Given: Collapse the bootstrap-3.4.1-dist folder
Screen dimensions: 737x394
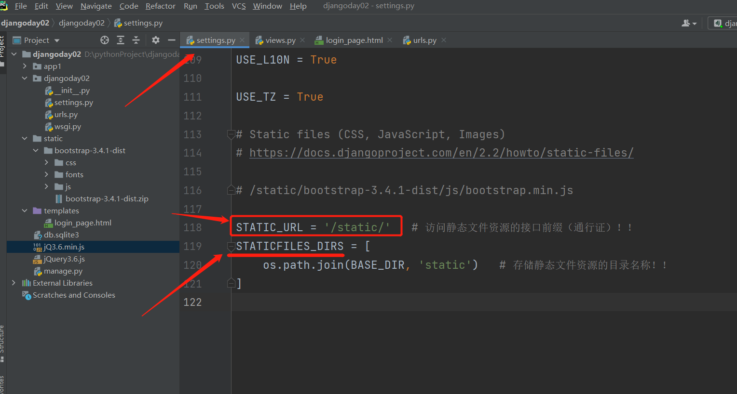Looking at the screenshot, I should (x=36, y=151).
